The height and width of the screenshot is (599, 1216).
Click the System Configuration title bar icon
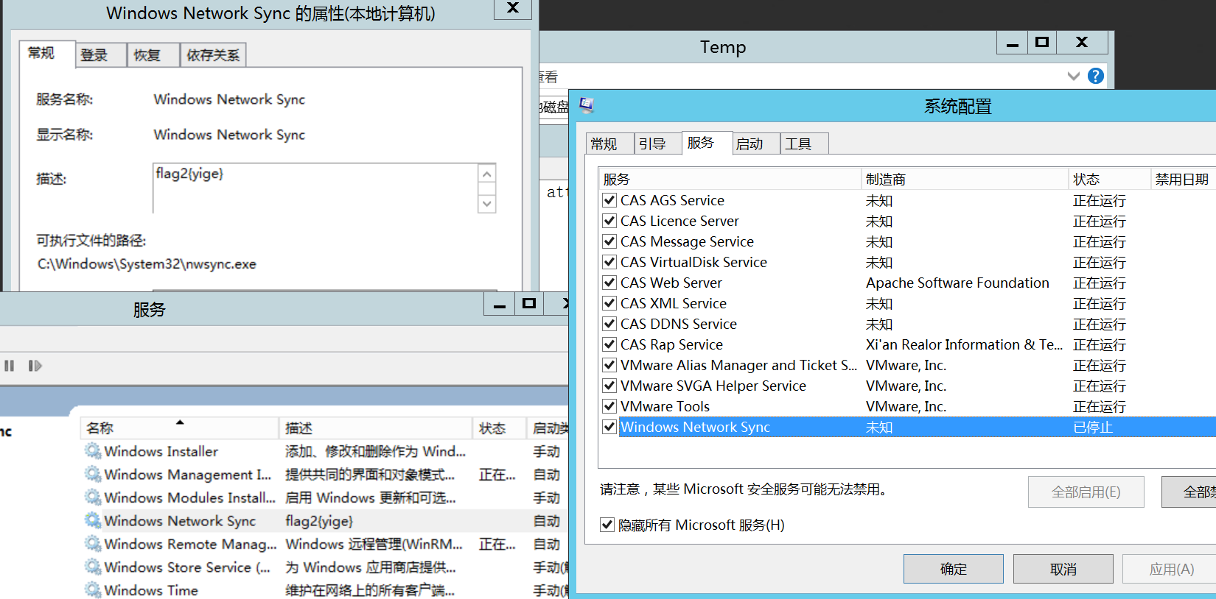coord(587,105)
